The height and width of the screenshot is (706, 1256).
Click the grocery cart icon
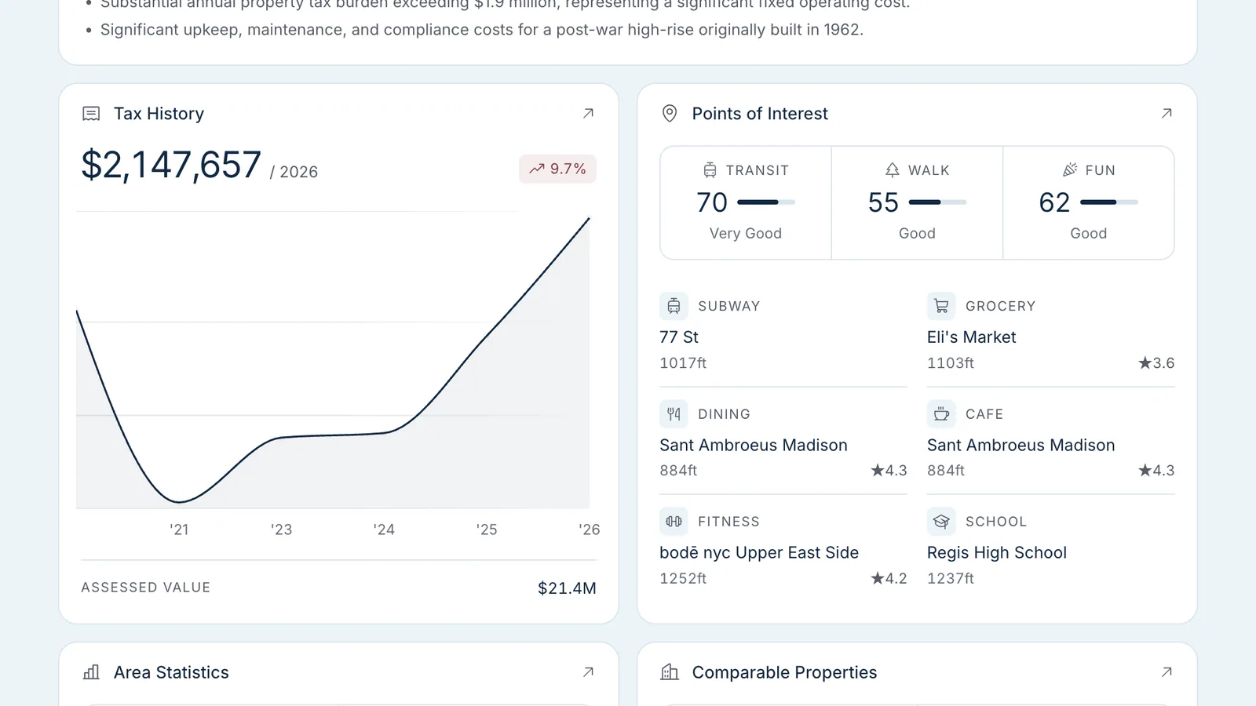pos(941,306)
